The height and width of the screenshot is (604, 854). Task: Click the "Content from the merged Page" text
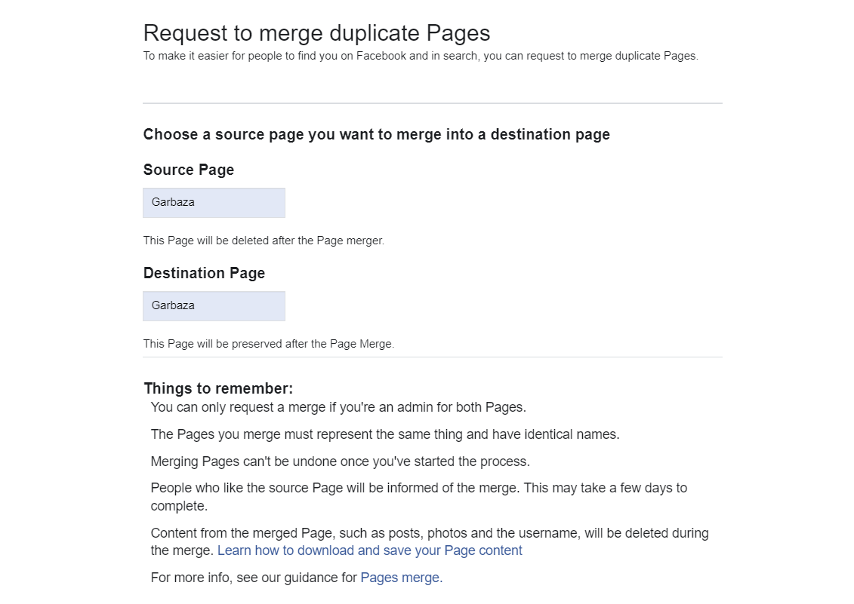429,533
